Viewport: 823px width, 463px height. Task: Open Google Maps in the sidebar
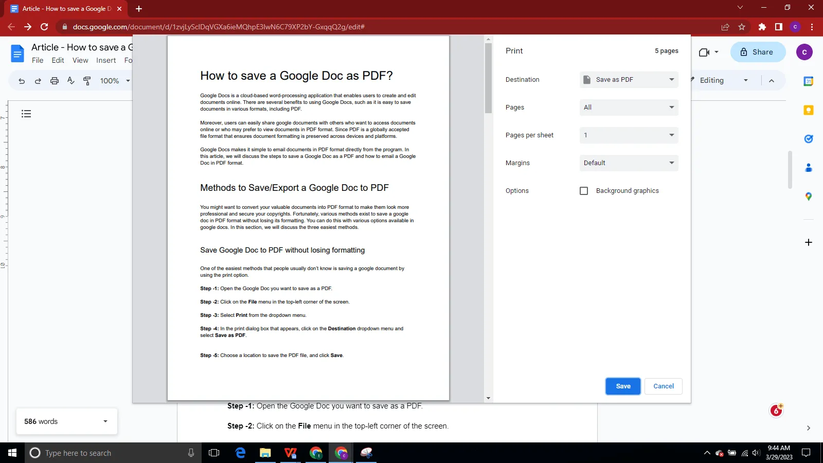pyautogui.click(x=808, y=197)
